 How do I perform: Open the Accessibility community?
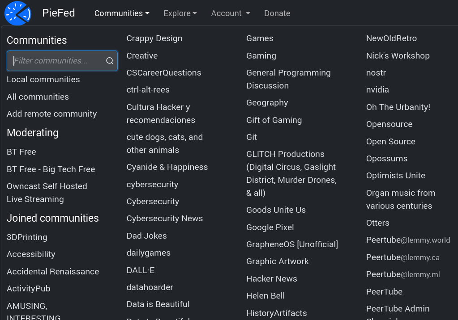point(31,254)
